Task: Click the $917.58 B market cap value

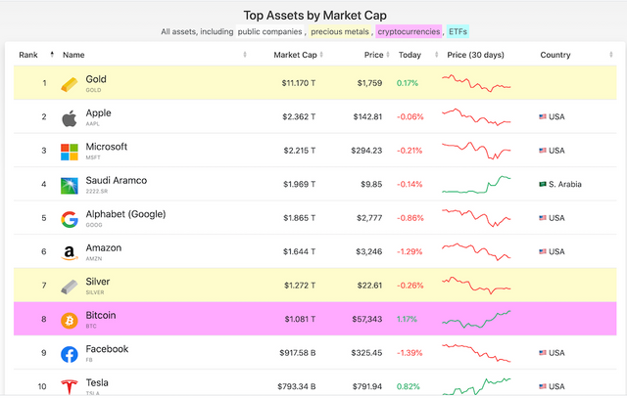Action: [298, 353]
